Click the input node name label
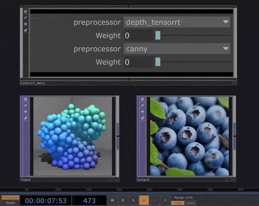The width and height of the screenshot is (259, 206). [x=26, y=179]
